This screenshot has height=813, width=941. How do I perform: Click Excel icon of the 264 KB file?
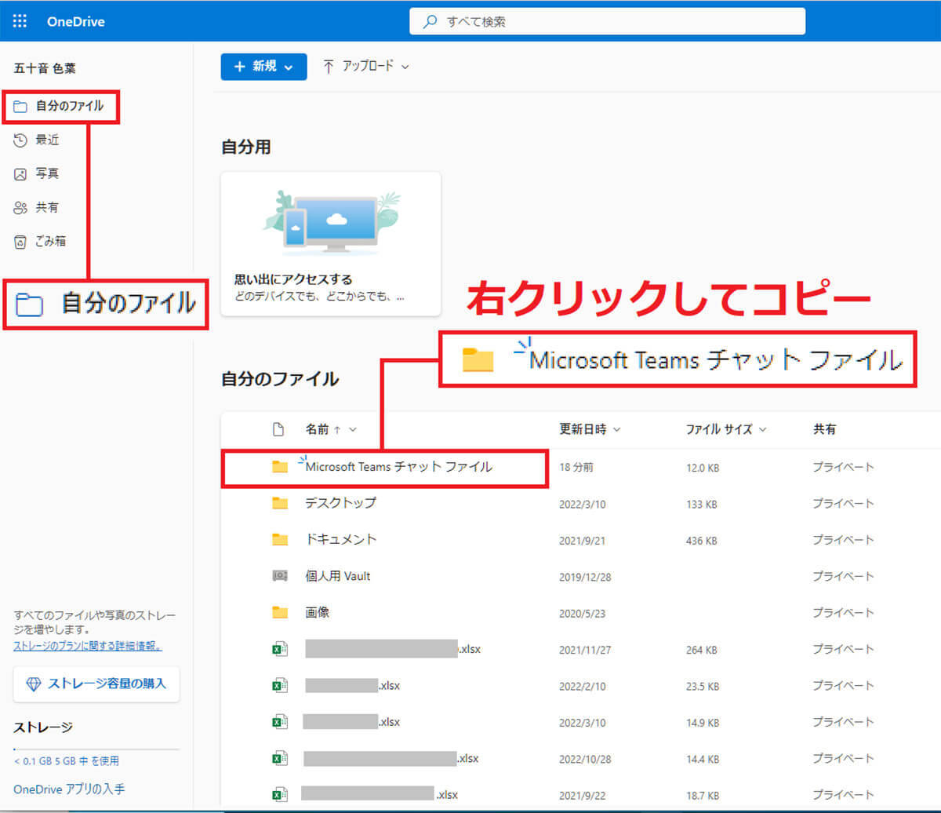[279, 649]
